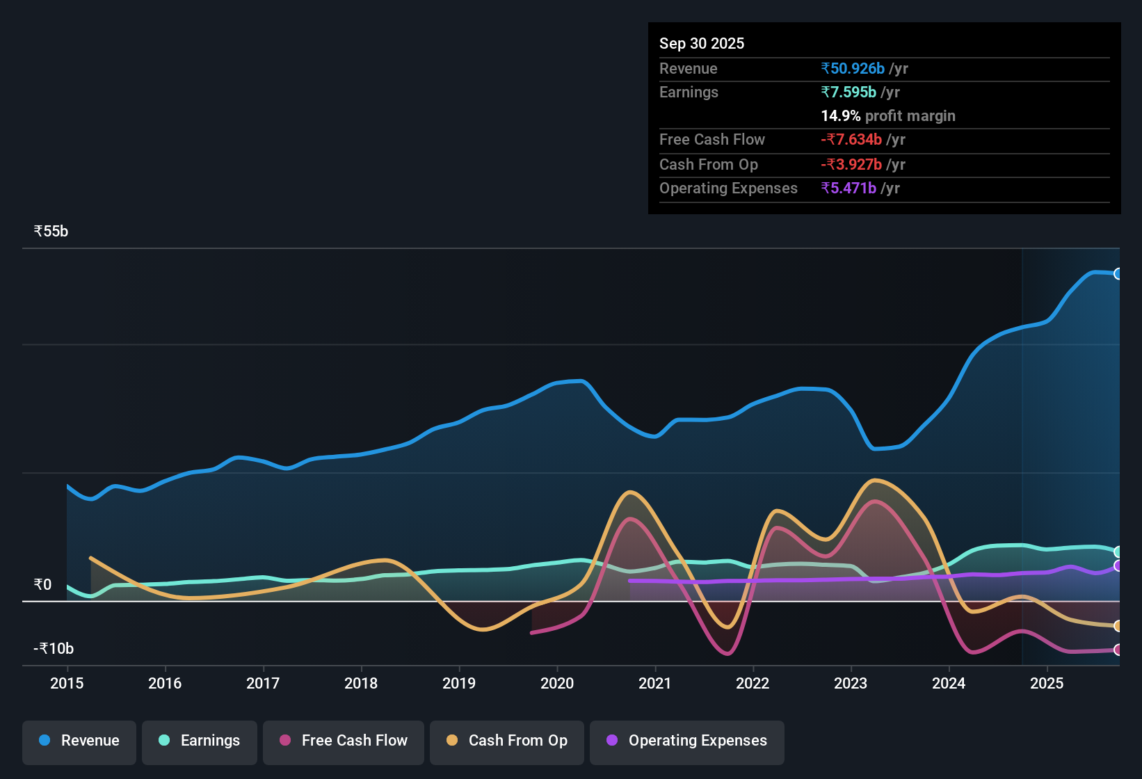Click the pink Free Cash Flow color swatch
This screenshot has width=1142, height=779.
coord(284,741)
